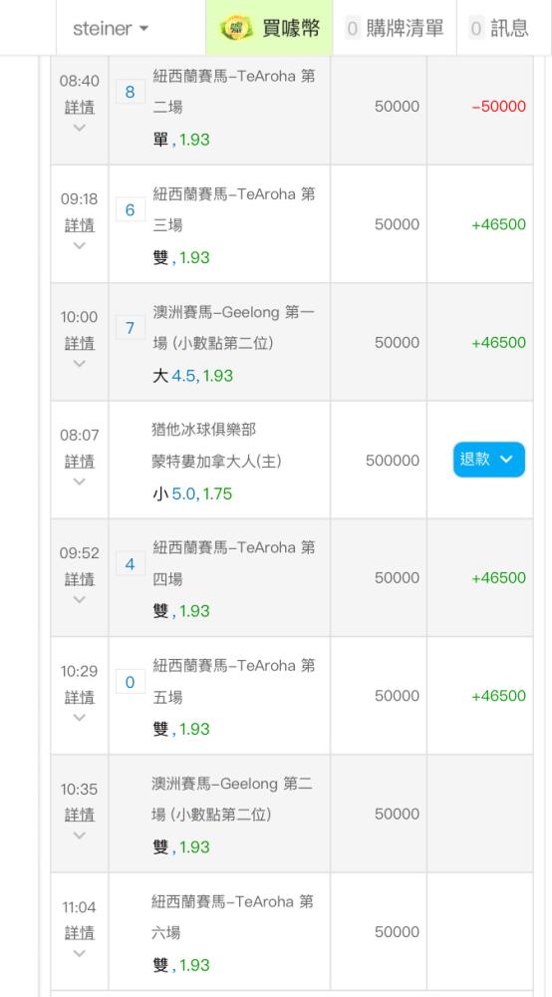Click result number 6 badge
The width and height of the screenshot is (552, 997).
pos(131,209)
